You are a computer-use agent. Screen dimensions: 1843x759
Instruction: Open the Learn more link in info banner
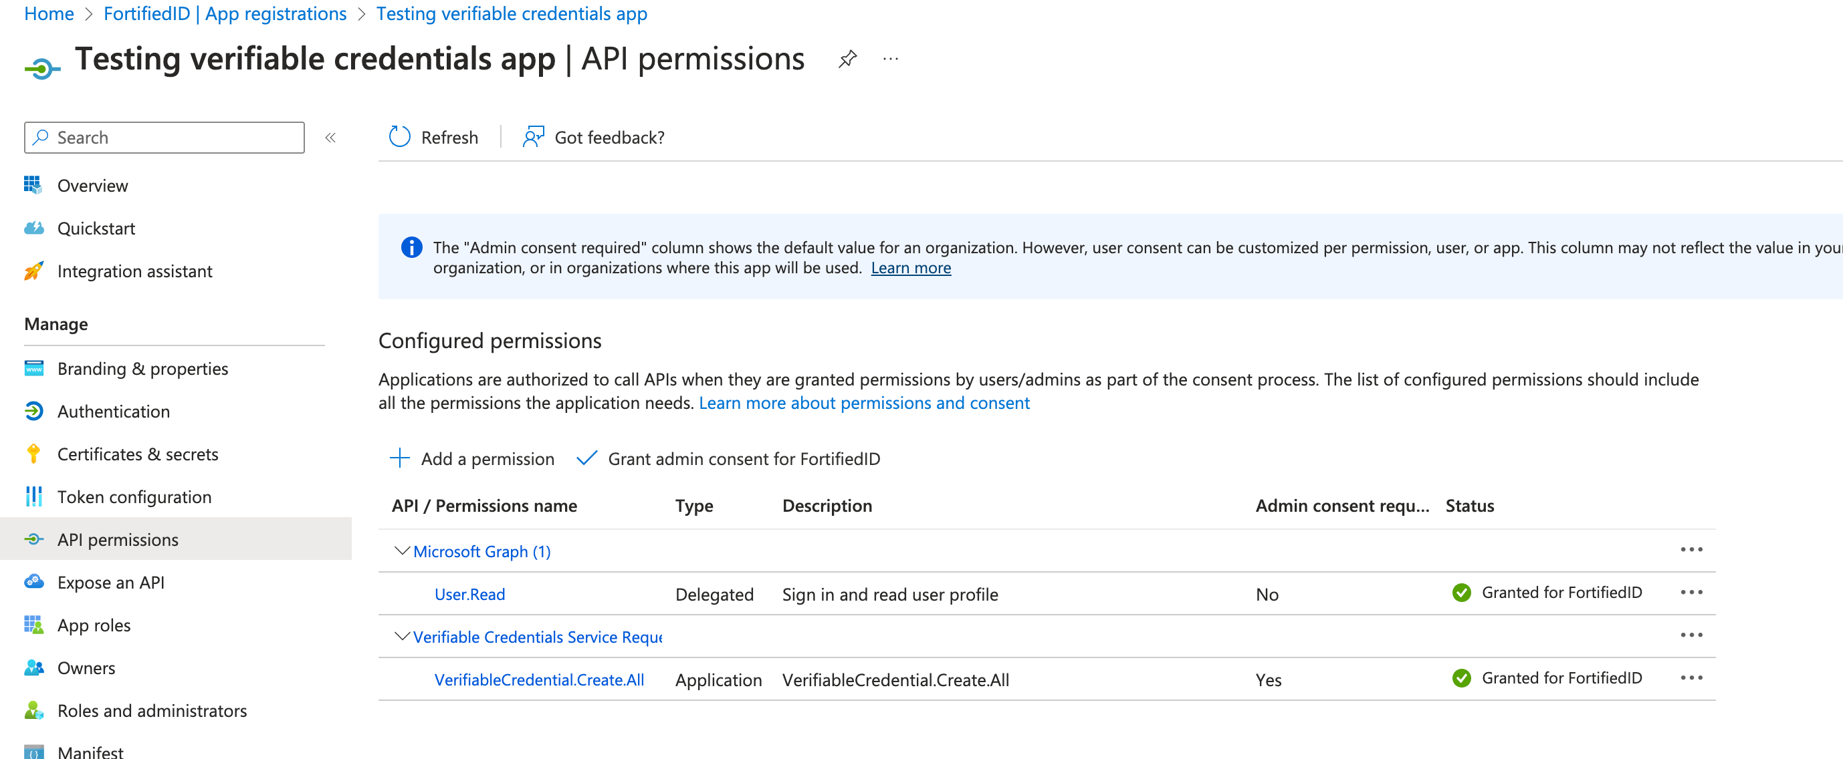pyautogui.click(x=911, y=268)
